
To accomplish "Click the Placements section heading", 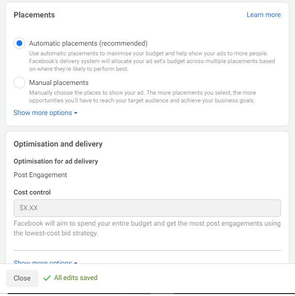I will coord(34,15).
